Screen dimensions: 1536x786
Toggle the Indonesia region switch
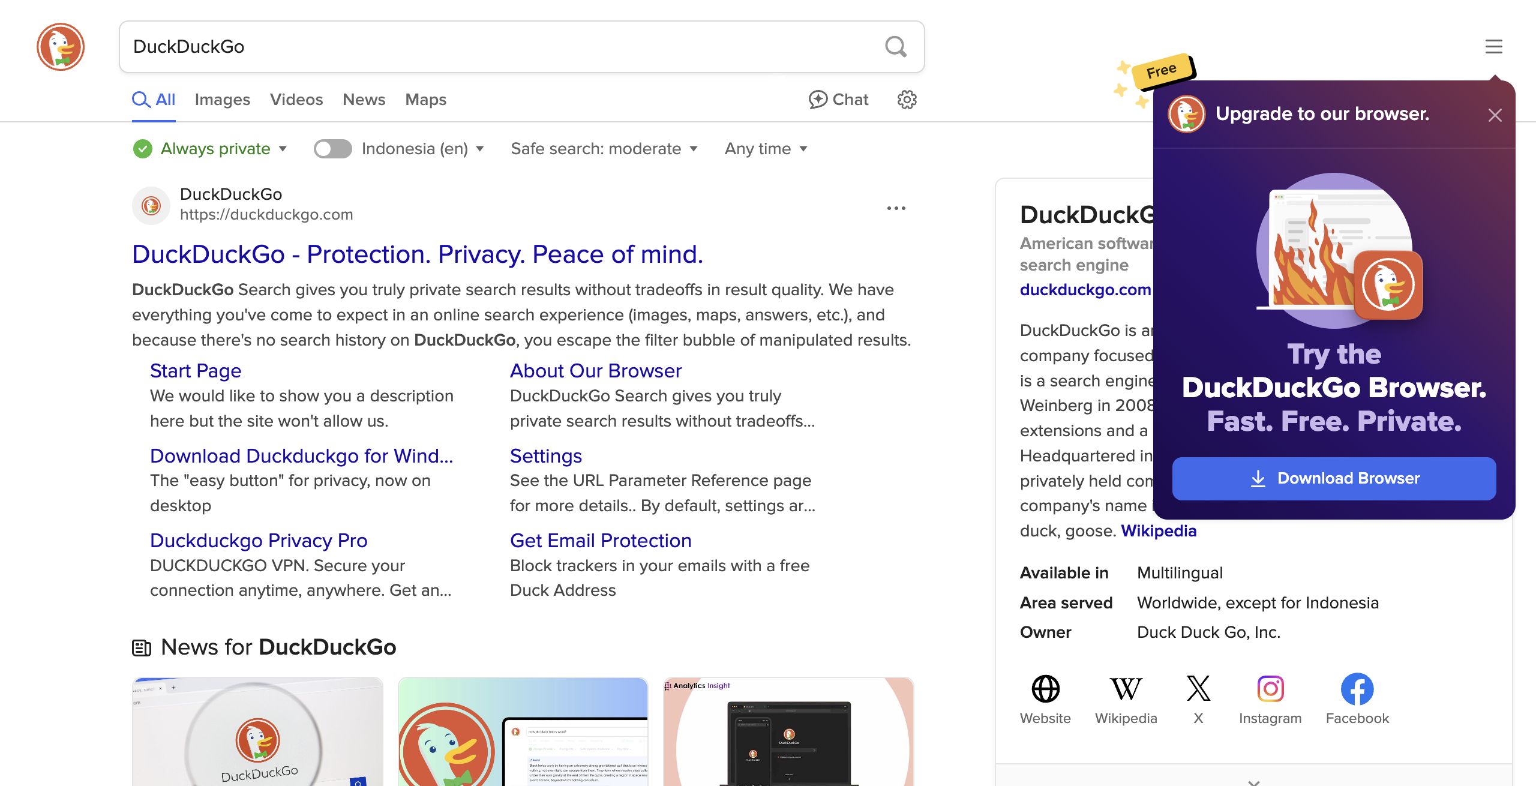334,148
